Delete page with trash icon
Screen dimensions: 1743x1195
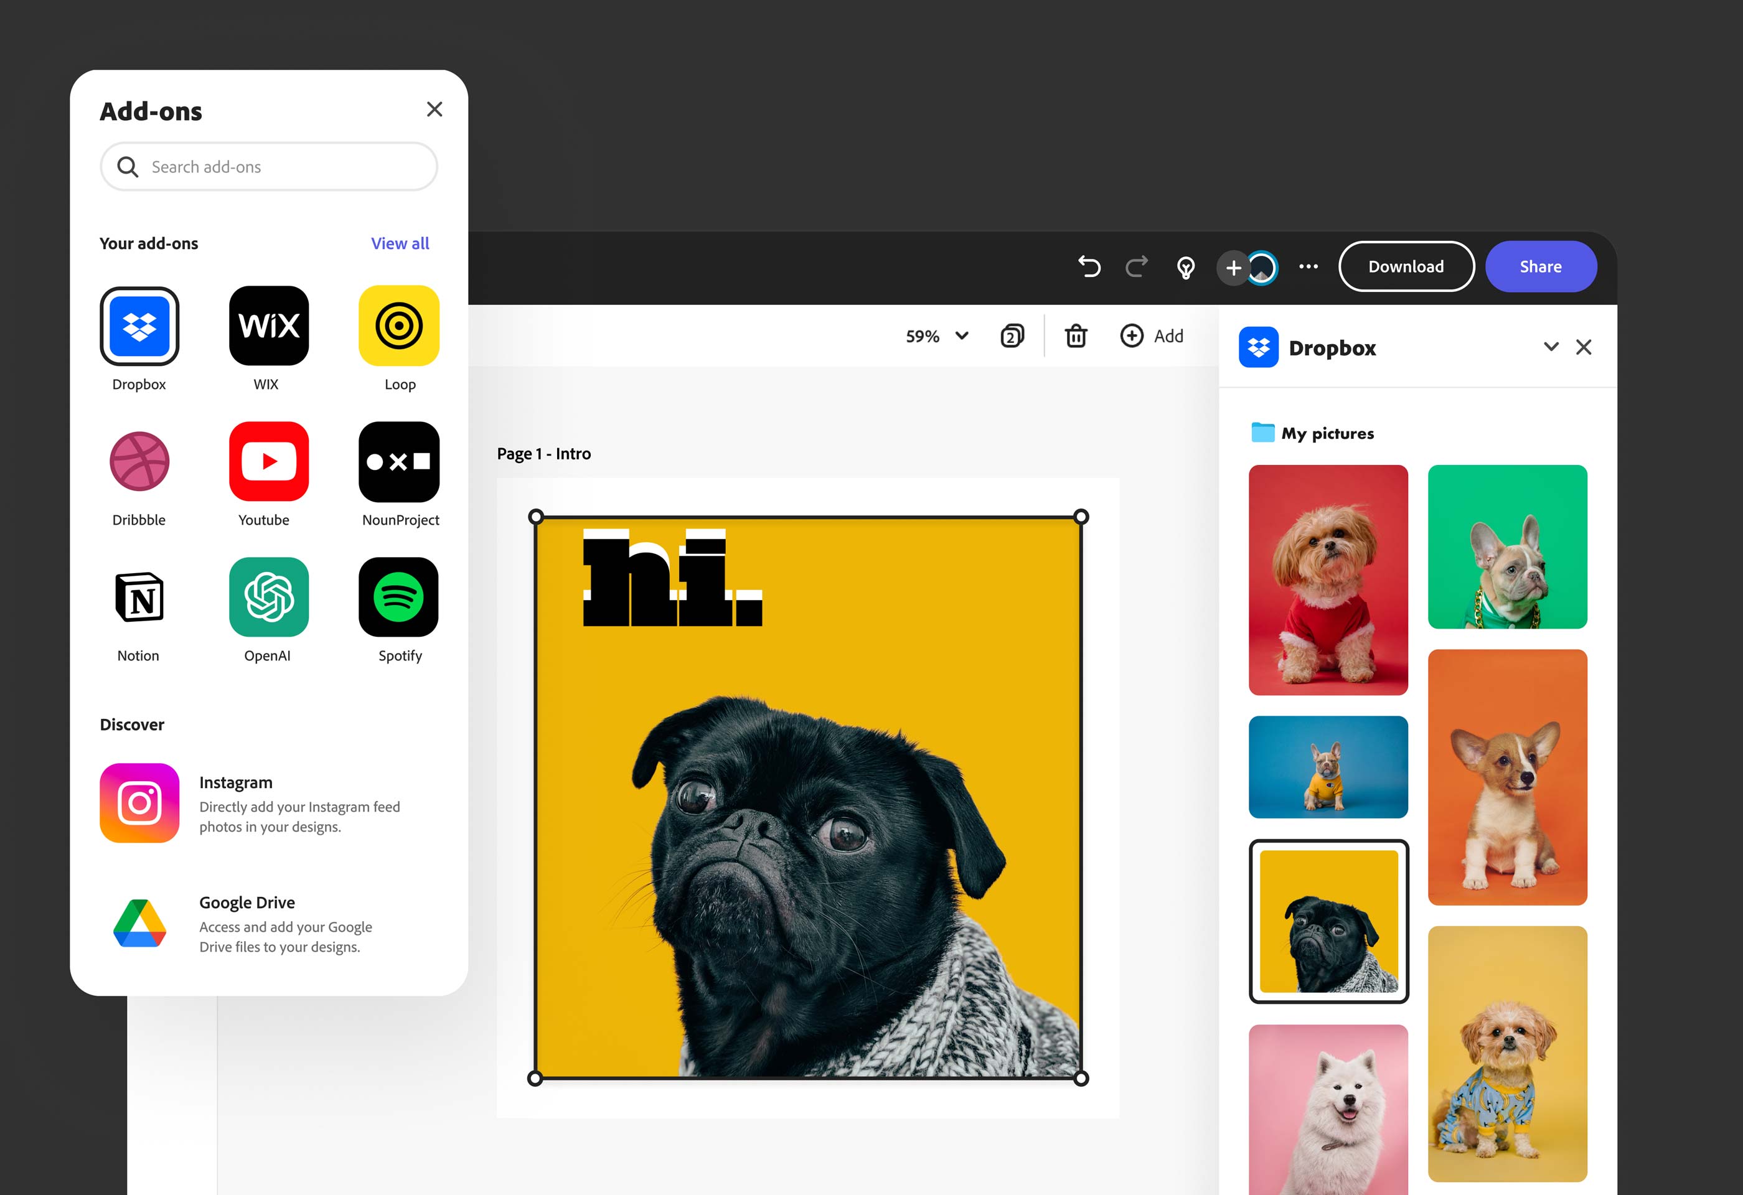click(1076, 336)
